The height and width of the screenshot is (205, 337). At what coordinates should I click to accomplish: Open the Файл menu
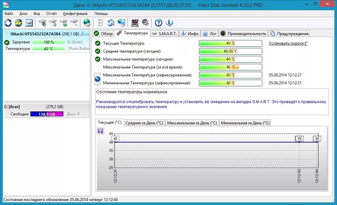point(9,14)
